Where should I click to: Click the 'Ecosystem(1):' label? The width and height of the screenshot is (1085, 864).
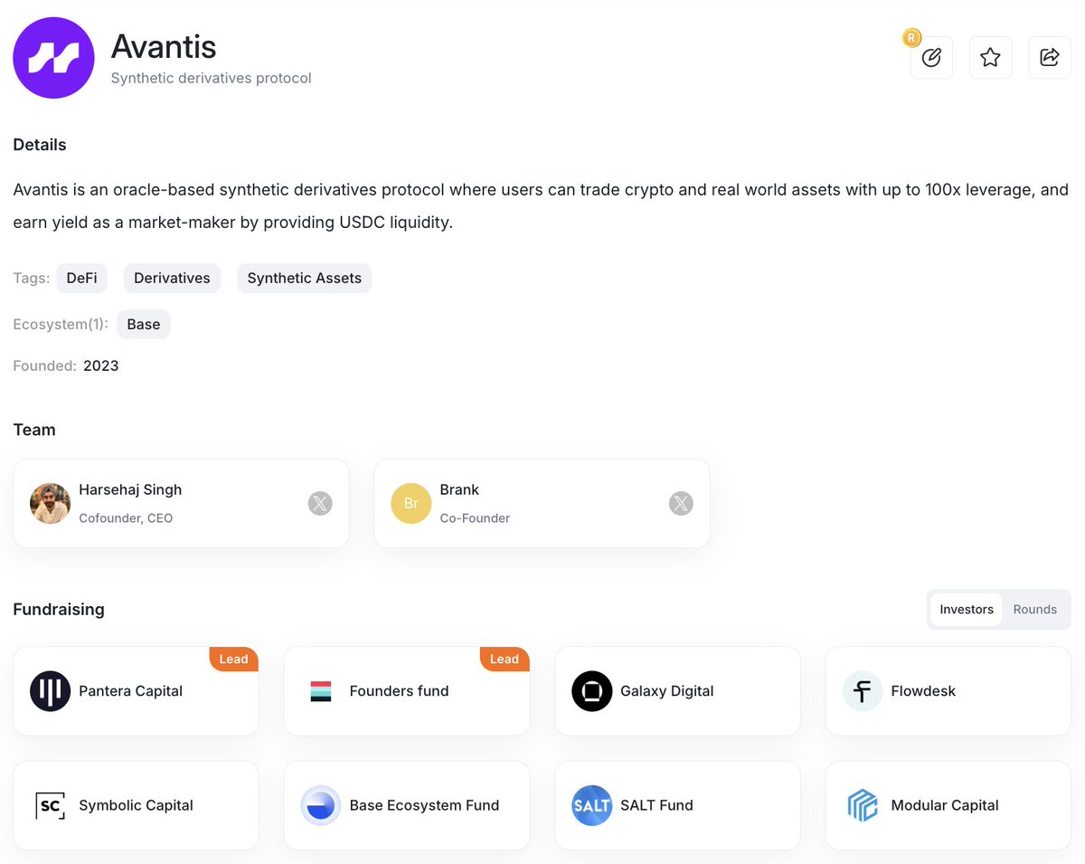pyautogui.click(x=61, y=324)
